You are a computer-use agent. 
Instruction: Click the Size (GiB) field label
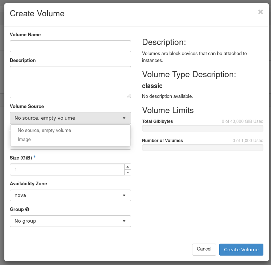21,158
